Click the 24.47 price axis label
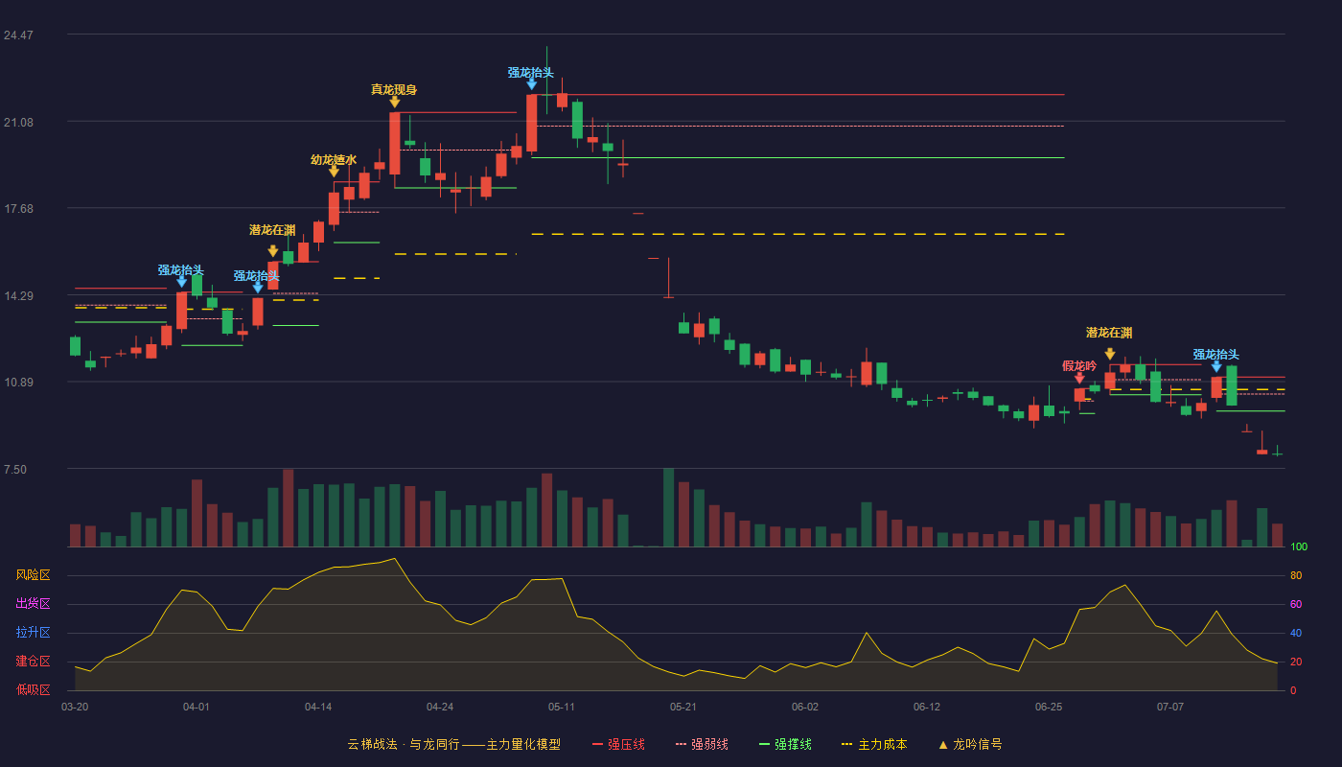This screenshot has height=767, width=1342. click(18, 35)
